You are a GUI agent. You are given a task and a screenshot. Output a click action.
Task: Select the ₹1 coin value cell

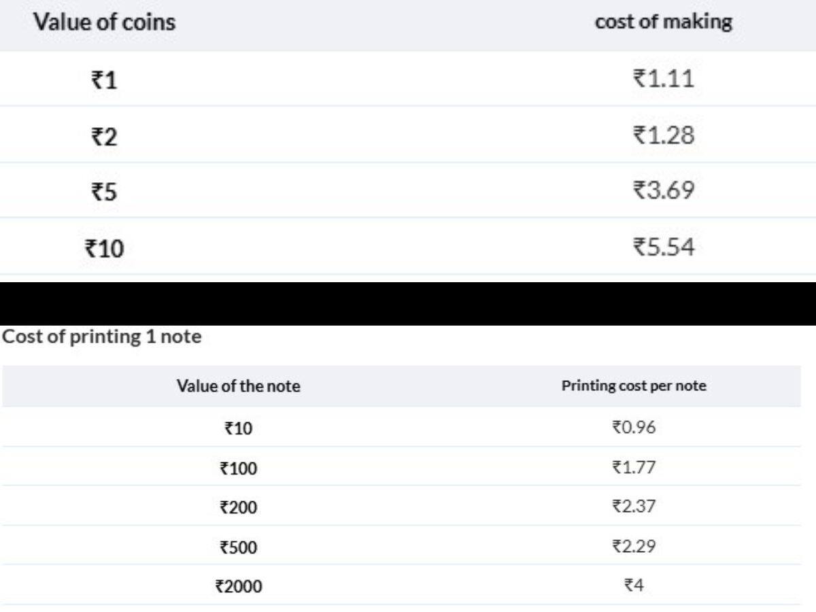click(105, 82)
